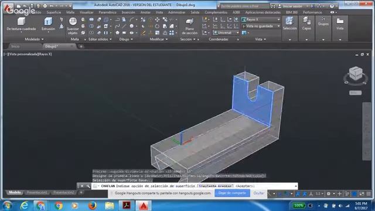
Task: Click the workspace switching gear in status bar
Action: (x=329, y=193)
